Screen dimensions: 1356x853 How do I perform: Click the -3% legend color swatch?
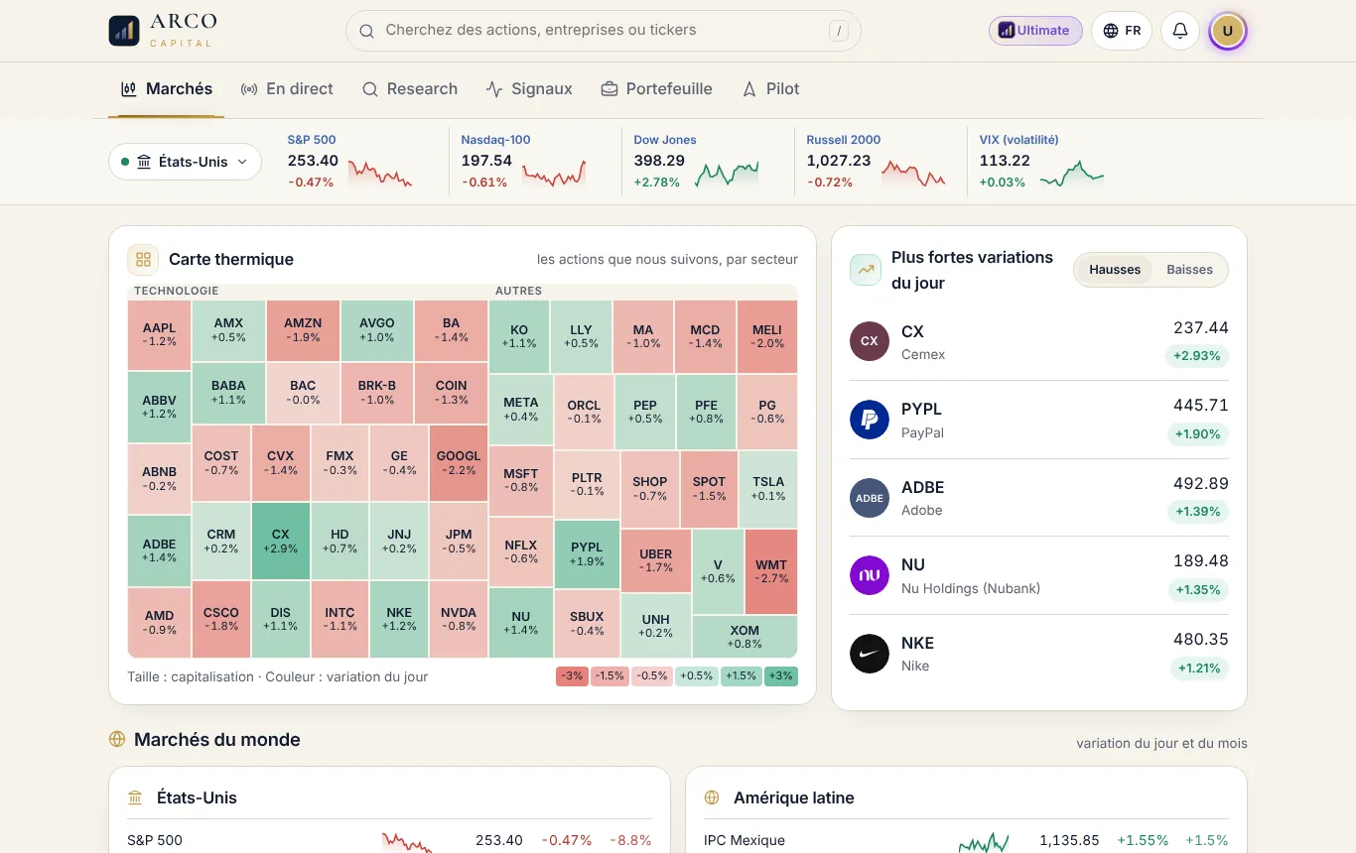click(x=572, y=676)
